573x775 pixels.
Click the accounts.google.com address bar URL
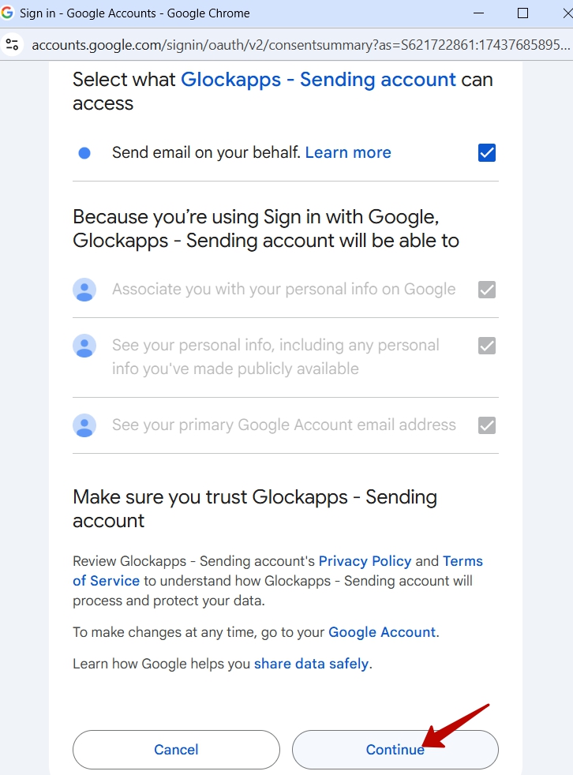[x=301, y=45]
